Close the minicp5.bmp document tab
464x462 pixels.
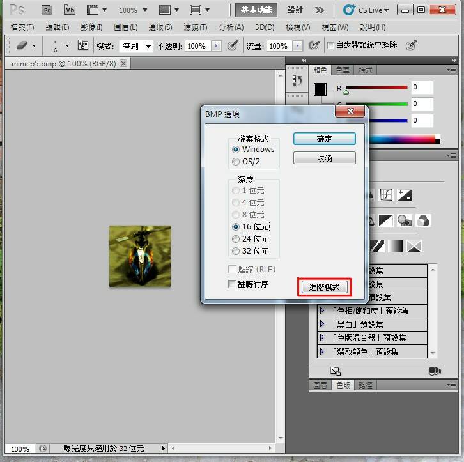pos(123,63)
